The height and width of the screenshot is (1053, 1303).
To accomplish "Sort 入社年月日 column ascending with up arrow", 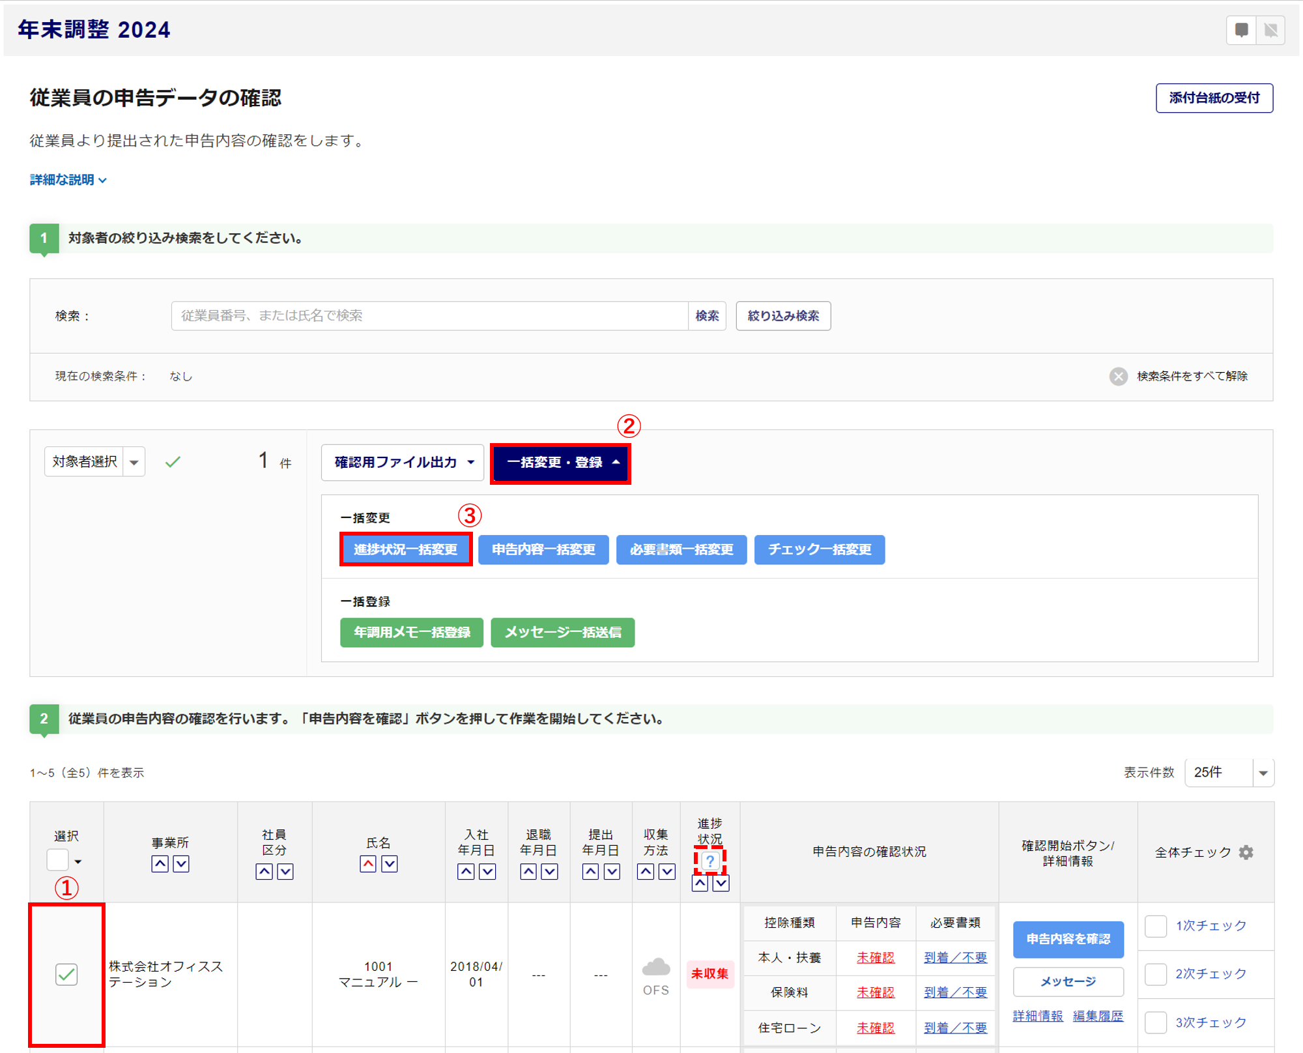I will (466, 872).
